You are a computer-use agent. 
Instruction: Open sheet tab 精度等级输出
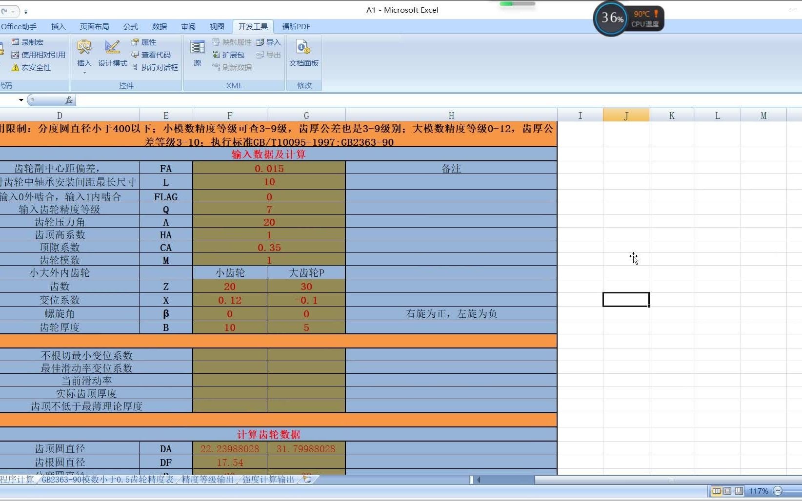click(208, 480)
